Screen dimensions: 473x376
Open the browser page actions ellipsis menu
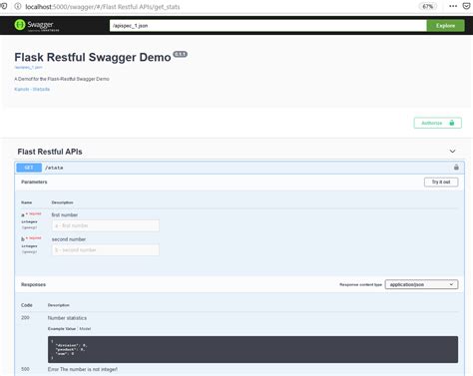[x=453, y=6]
